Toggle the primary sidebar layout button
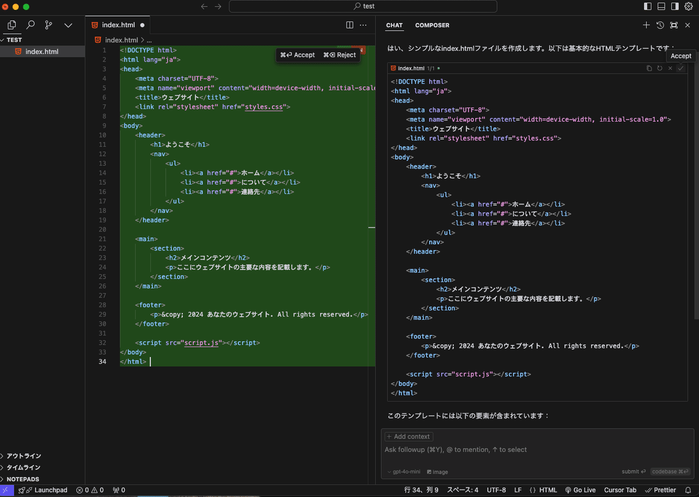Screen dimensions: 699x497 tap(648, 6)
